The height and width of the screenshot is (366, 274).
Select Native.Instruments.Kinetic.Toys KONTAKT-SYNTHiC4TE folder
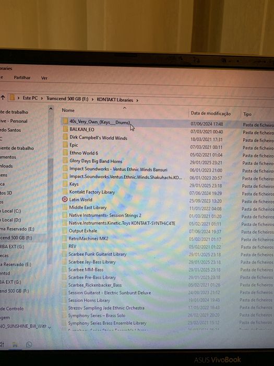coord(122,223)
